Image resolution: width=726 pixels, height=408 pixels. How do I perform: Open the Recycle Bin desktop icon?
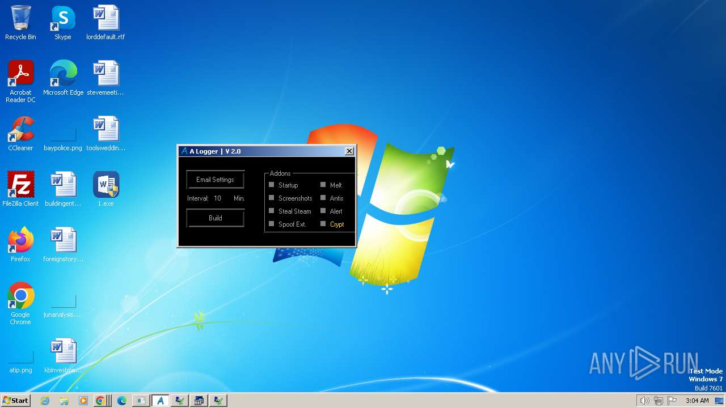pyautogui.click(x=20, y=23)
